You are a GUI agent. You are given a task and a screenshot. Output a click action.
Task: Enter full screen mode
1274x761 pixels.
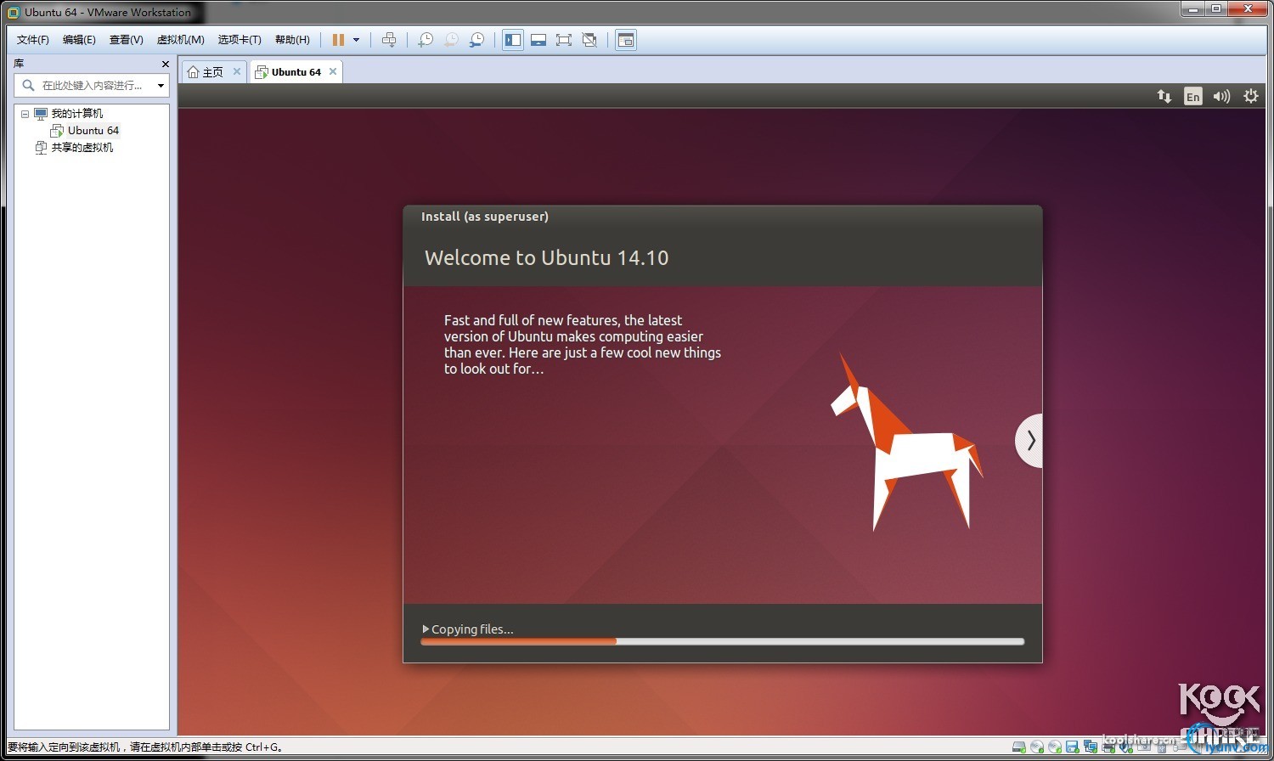(x=564, y=40)
